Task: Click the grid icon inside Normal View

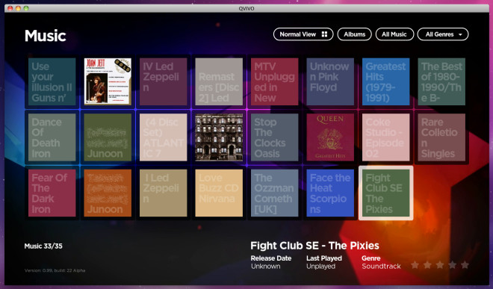Action: coord(324,34)
